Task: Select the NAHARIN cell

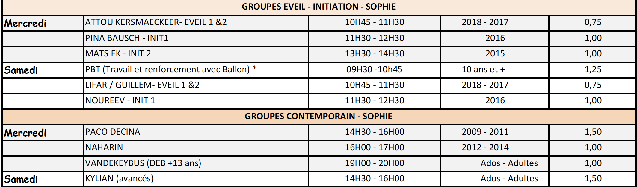Action: [x=196, y=148]
